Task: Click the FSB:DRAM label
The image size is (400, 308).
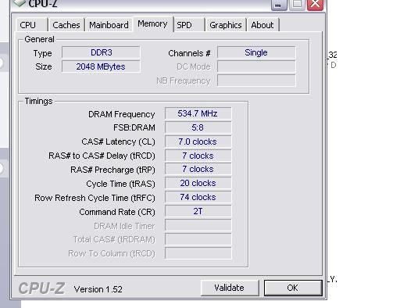Action: [134, 127]
